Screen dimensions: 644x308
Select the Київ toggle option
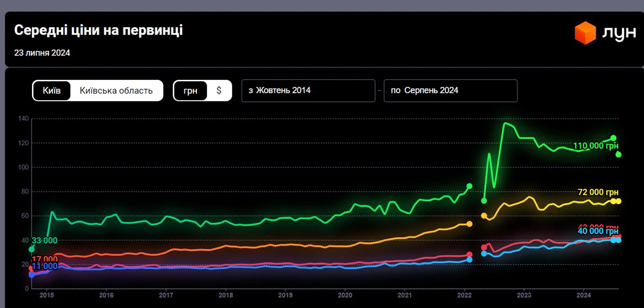52,90
